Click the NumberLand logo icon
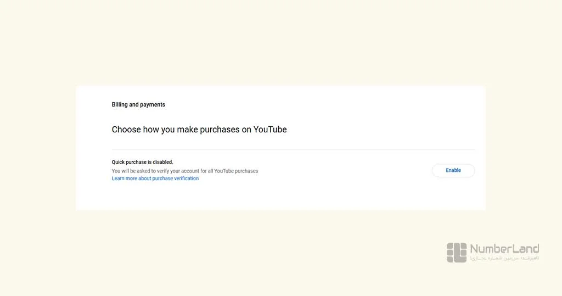The image size is (562, 296). [x=457, y=253]
